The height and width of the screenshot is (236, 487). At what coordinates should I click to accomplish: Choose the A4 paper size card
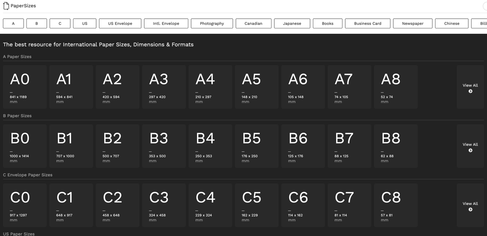click(210, 87)
